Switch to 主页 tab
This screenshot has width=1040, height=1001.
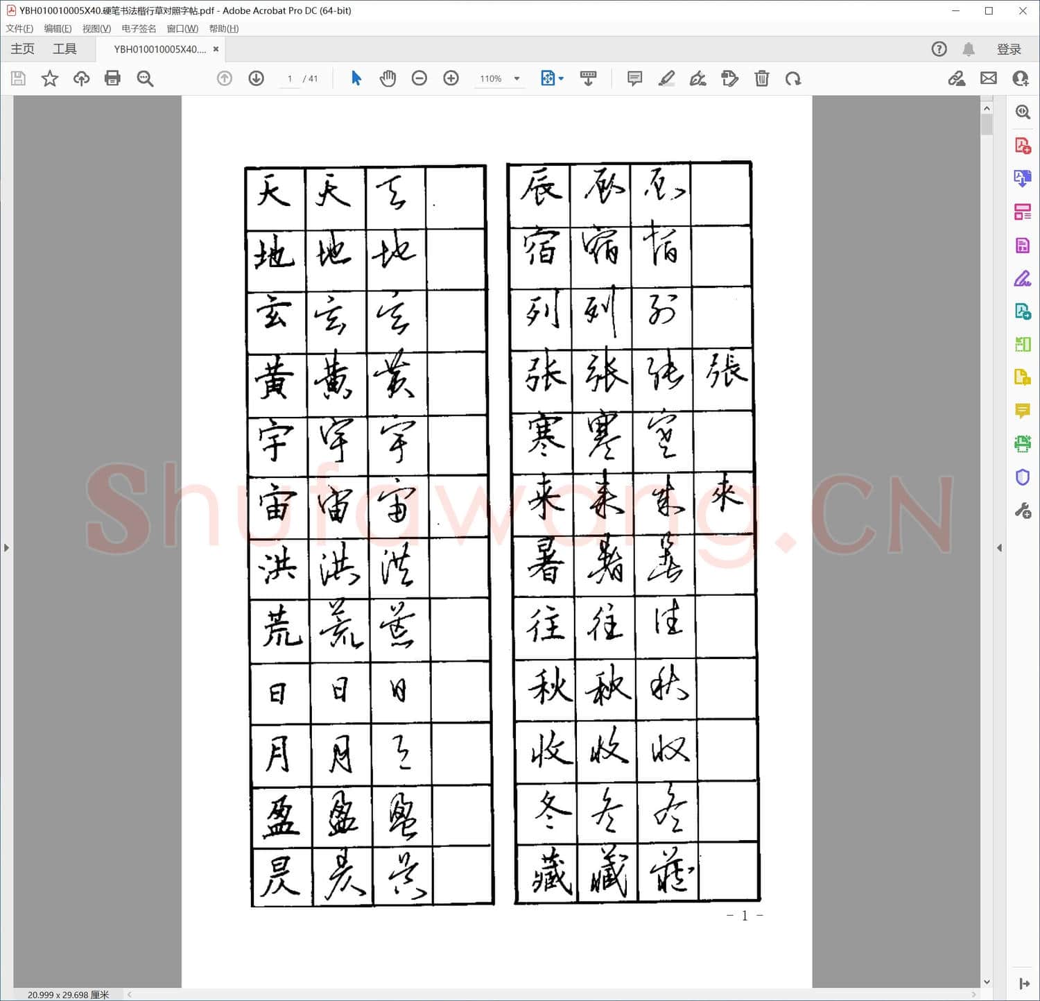point(22,49)
